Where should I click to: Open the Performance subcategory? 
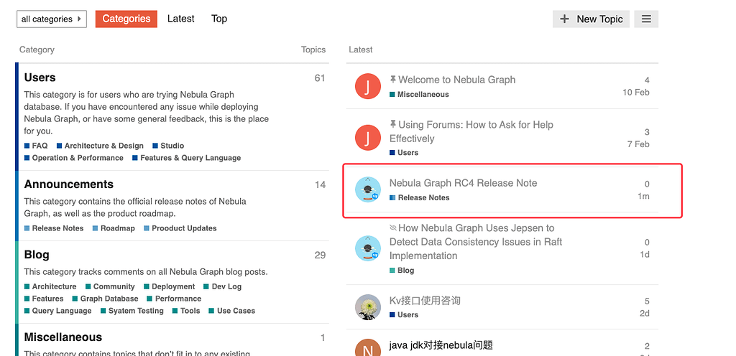(174, 299)
